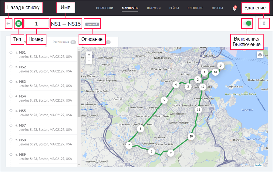Toggle the route enabled switch

click(247, 23)
